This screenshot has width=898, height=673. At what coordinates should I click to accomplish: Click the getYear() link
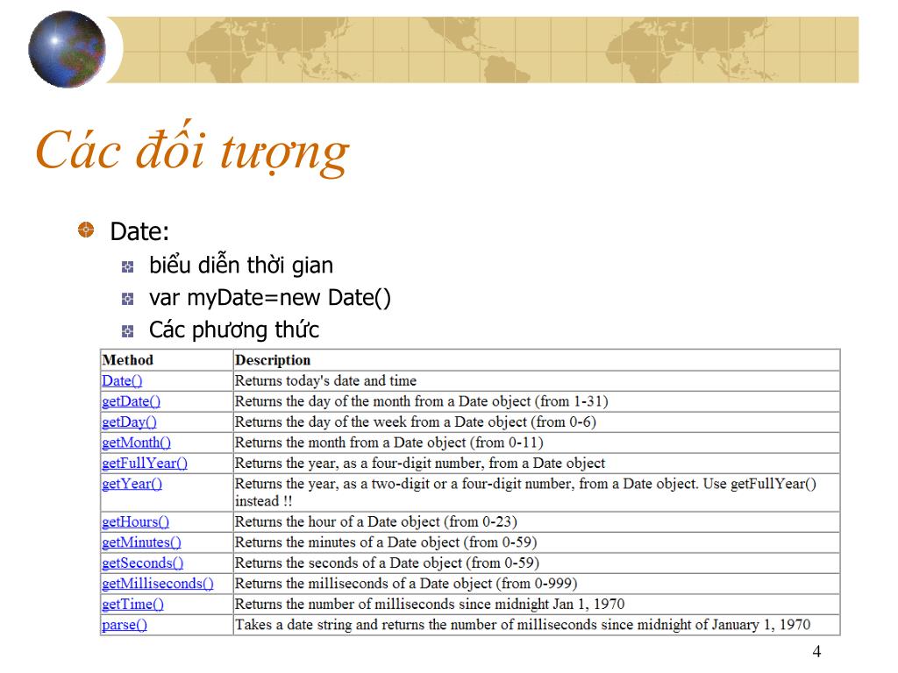(x=132, y=484)
